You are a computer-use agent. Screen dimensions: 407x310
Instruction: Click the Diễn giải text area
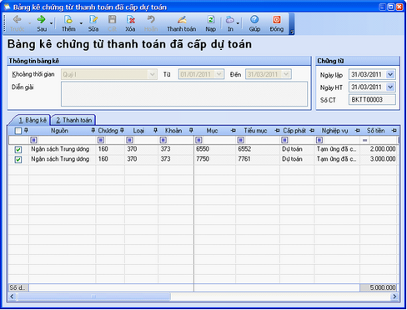(x=184, y=94)
